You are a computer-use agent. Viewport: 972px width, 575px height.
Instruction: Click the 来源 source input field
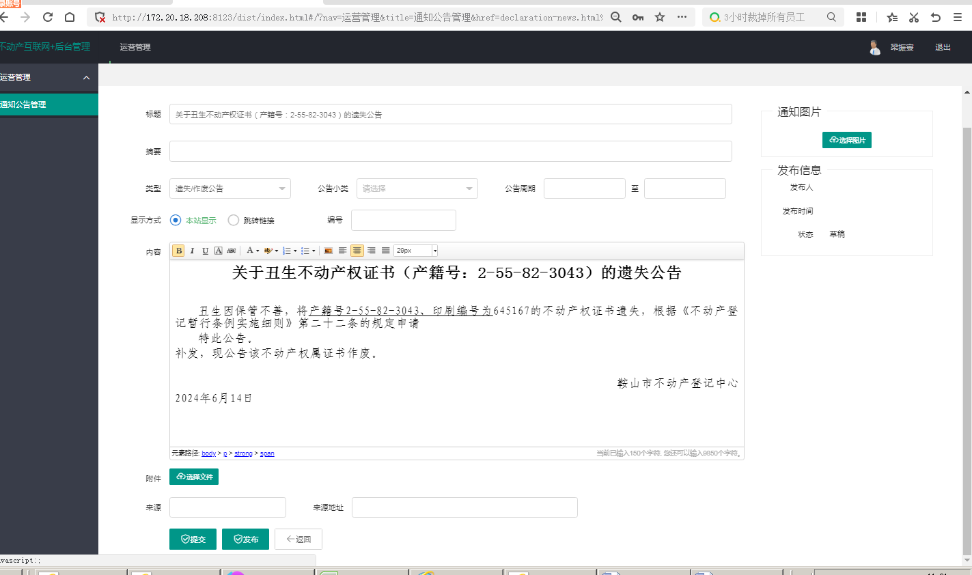coord(227,507)
